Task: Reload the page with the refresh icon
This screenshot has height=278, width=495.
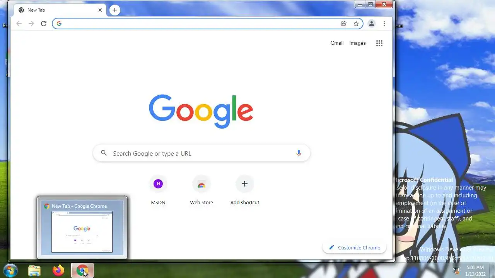Action: (44, 24)
